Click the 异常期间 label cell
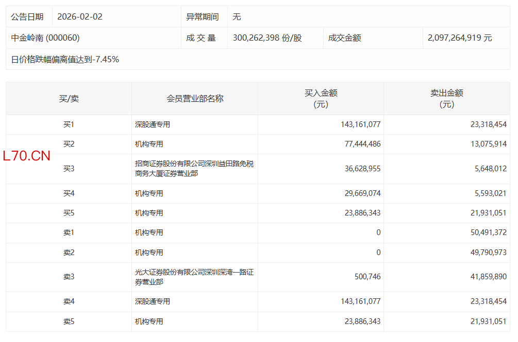518x342 pixels. tap(202, 16)
